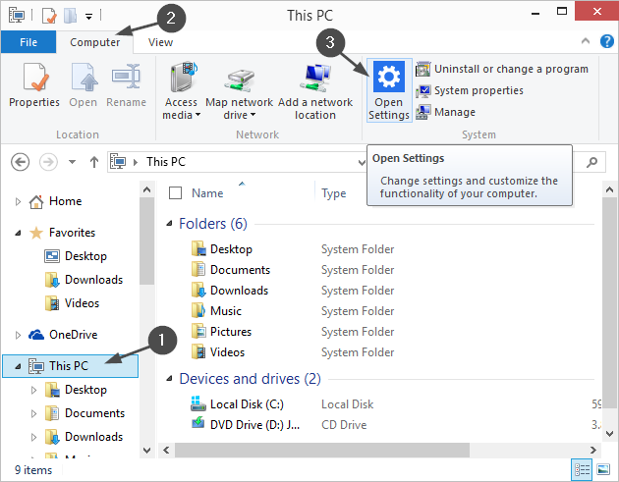This screenshot has width=619, height=482.
Task: Click the address bar This PC path
Action: tap(166, 162)
